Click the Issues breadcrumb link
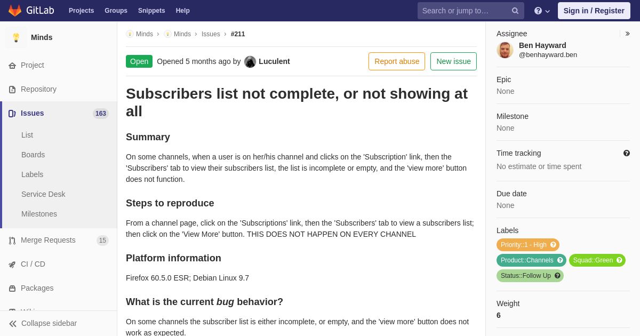Screen dimensions: 640x336 point(211,34)
